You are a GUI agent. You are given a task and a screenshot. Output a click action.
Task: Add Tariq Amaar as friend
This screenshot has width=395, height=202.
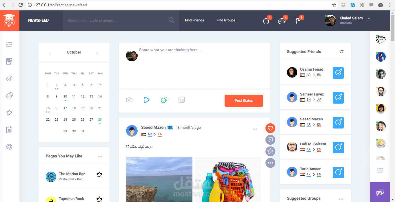(x=338, y=172)
